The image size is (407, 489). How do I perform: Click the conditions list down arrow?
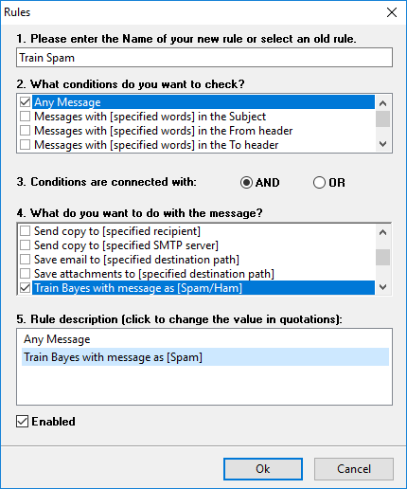[x=382, y=144]
